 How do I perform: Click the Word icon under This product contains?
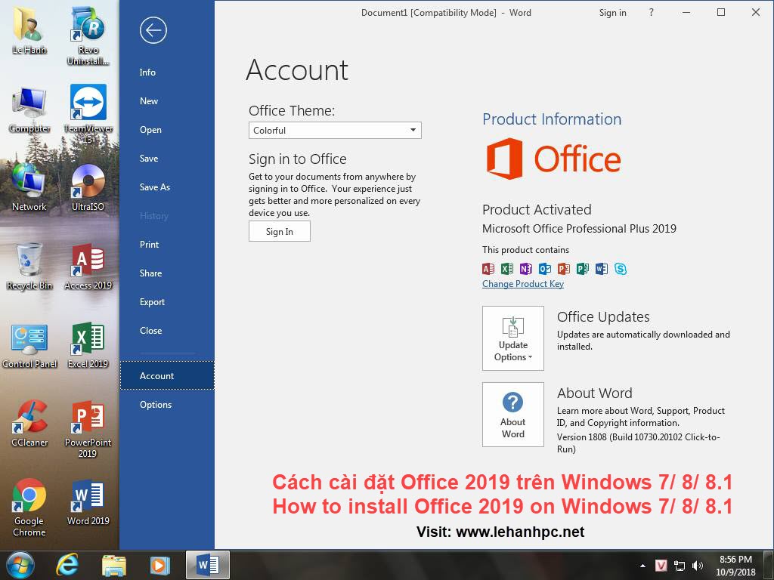click(601, 268)
